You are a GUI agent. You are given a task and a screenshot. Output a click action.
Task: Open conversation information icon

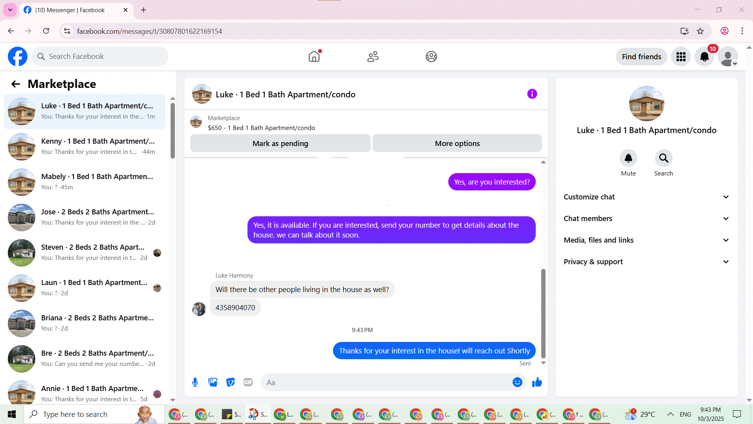(532, 94)
